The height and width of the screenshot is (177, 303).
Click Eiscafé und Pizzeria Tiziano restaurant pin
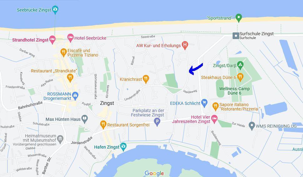(63, 52)
